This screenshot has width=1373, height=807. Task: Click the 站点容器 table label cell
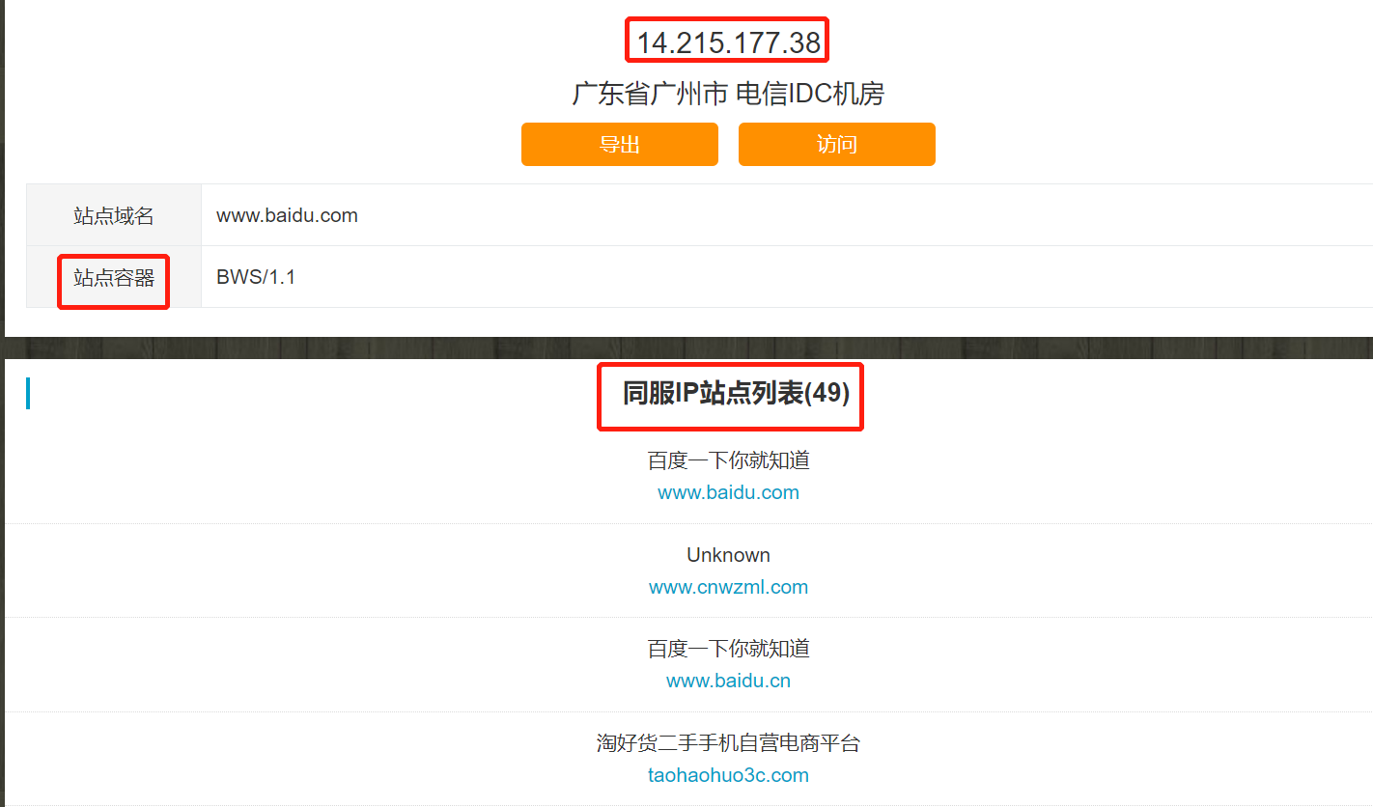click(114, 278)
